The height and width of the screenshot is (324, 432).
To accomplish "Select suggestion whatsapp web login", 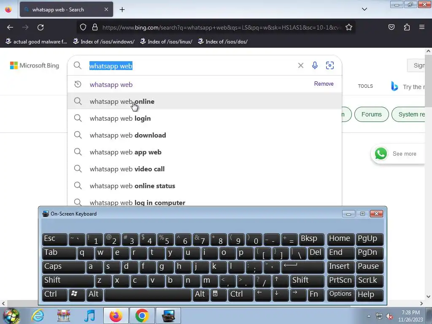I will coord(205,119).
